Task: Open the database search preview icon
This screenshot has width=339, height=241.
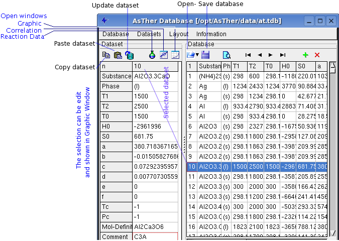Action: coord(227,55)
